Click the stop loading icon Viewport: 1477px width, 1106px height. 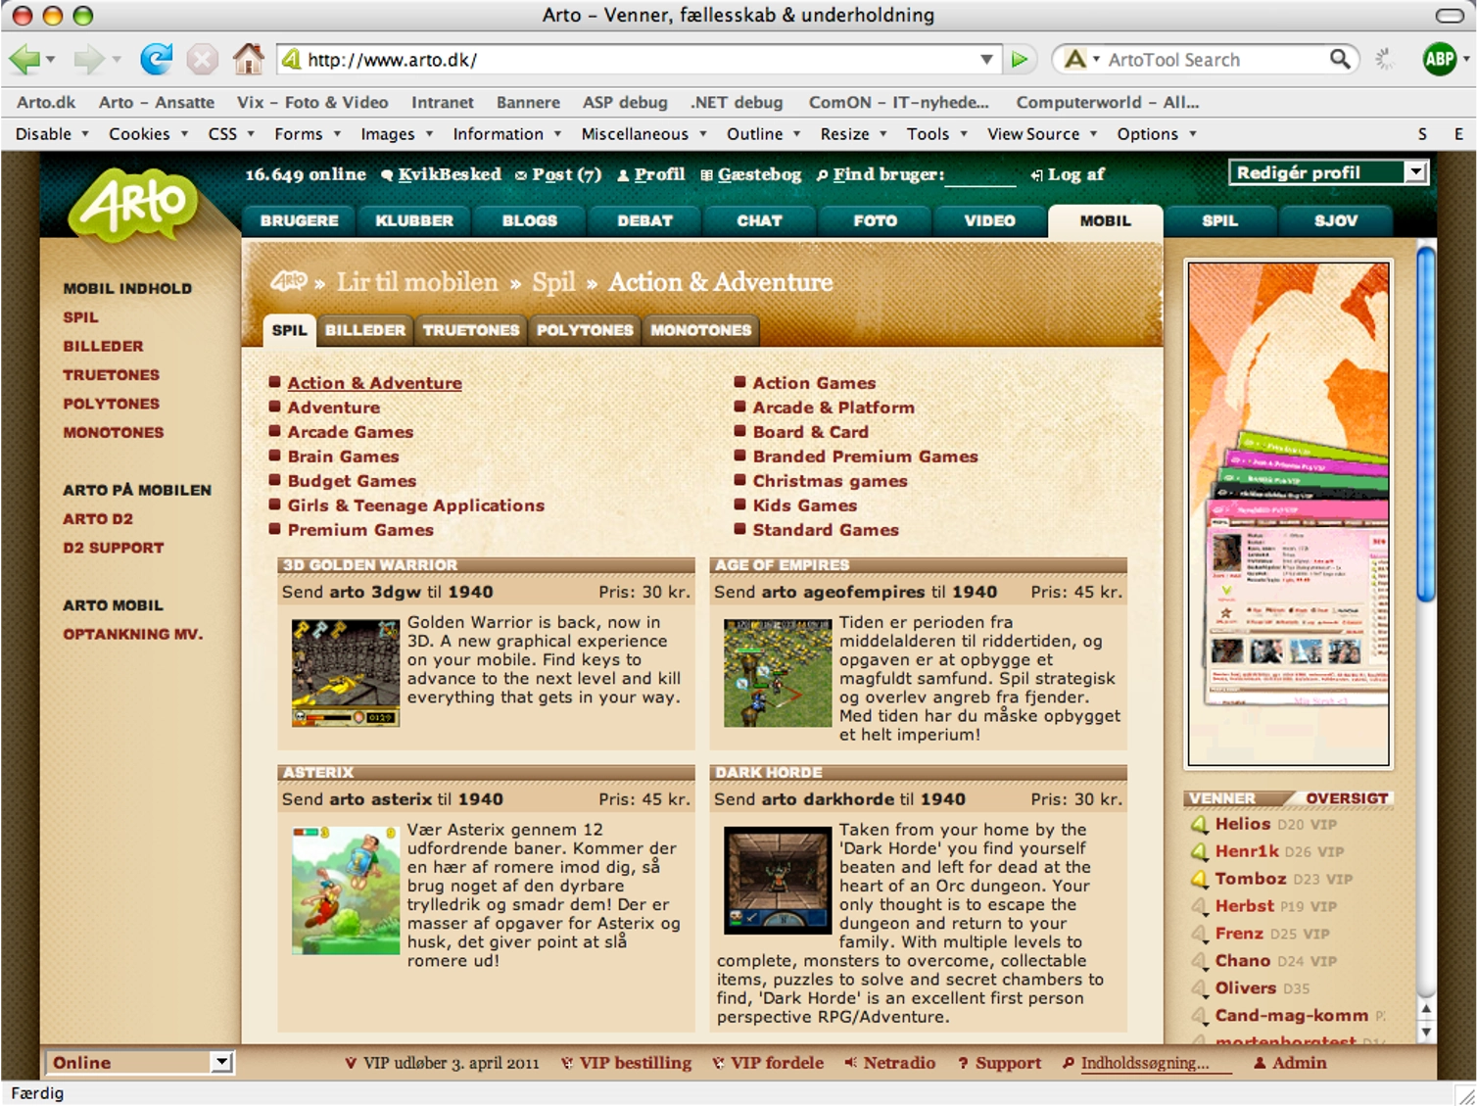[202, 60]
